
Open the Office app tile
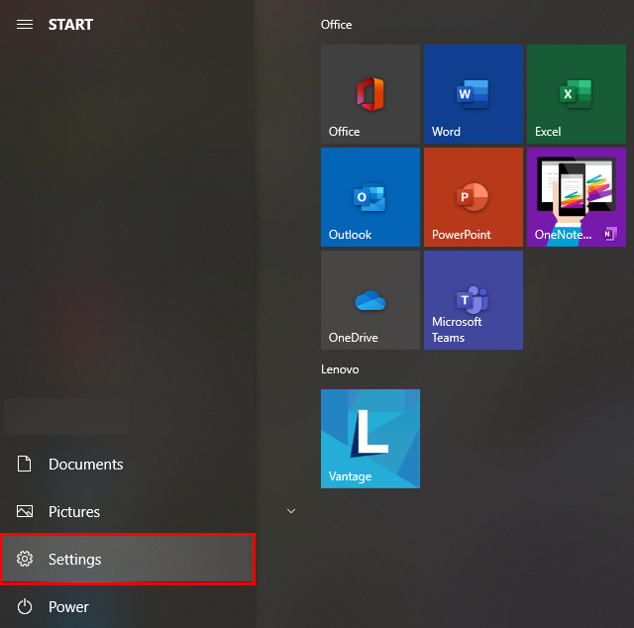coord(370,94)
